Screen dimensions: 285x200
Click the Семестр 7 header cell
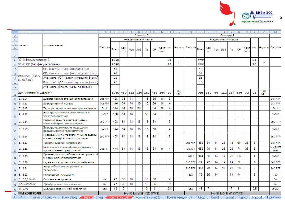coord(141,36)
